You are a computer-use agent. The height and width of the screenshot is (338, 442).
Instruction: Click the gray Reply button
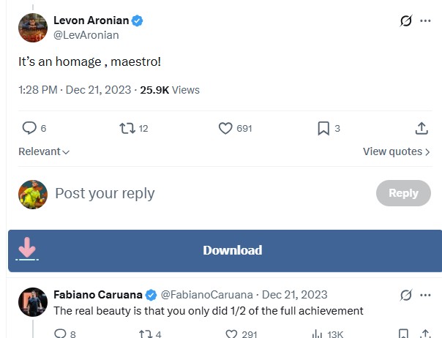(x=403, y=193)
